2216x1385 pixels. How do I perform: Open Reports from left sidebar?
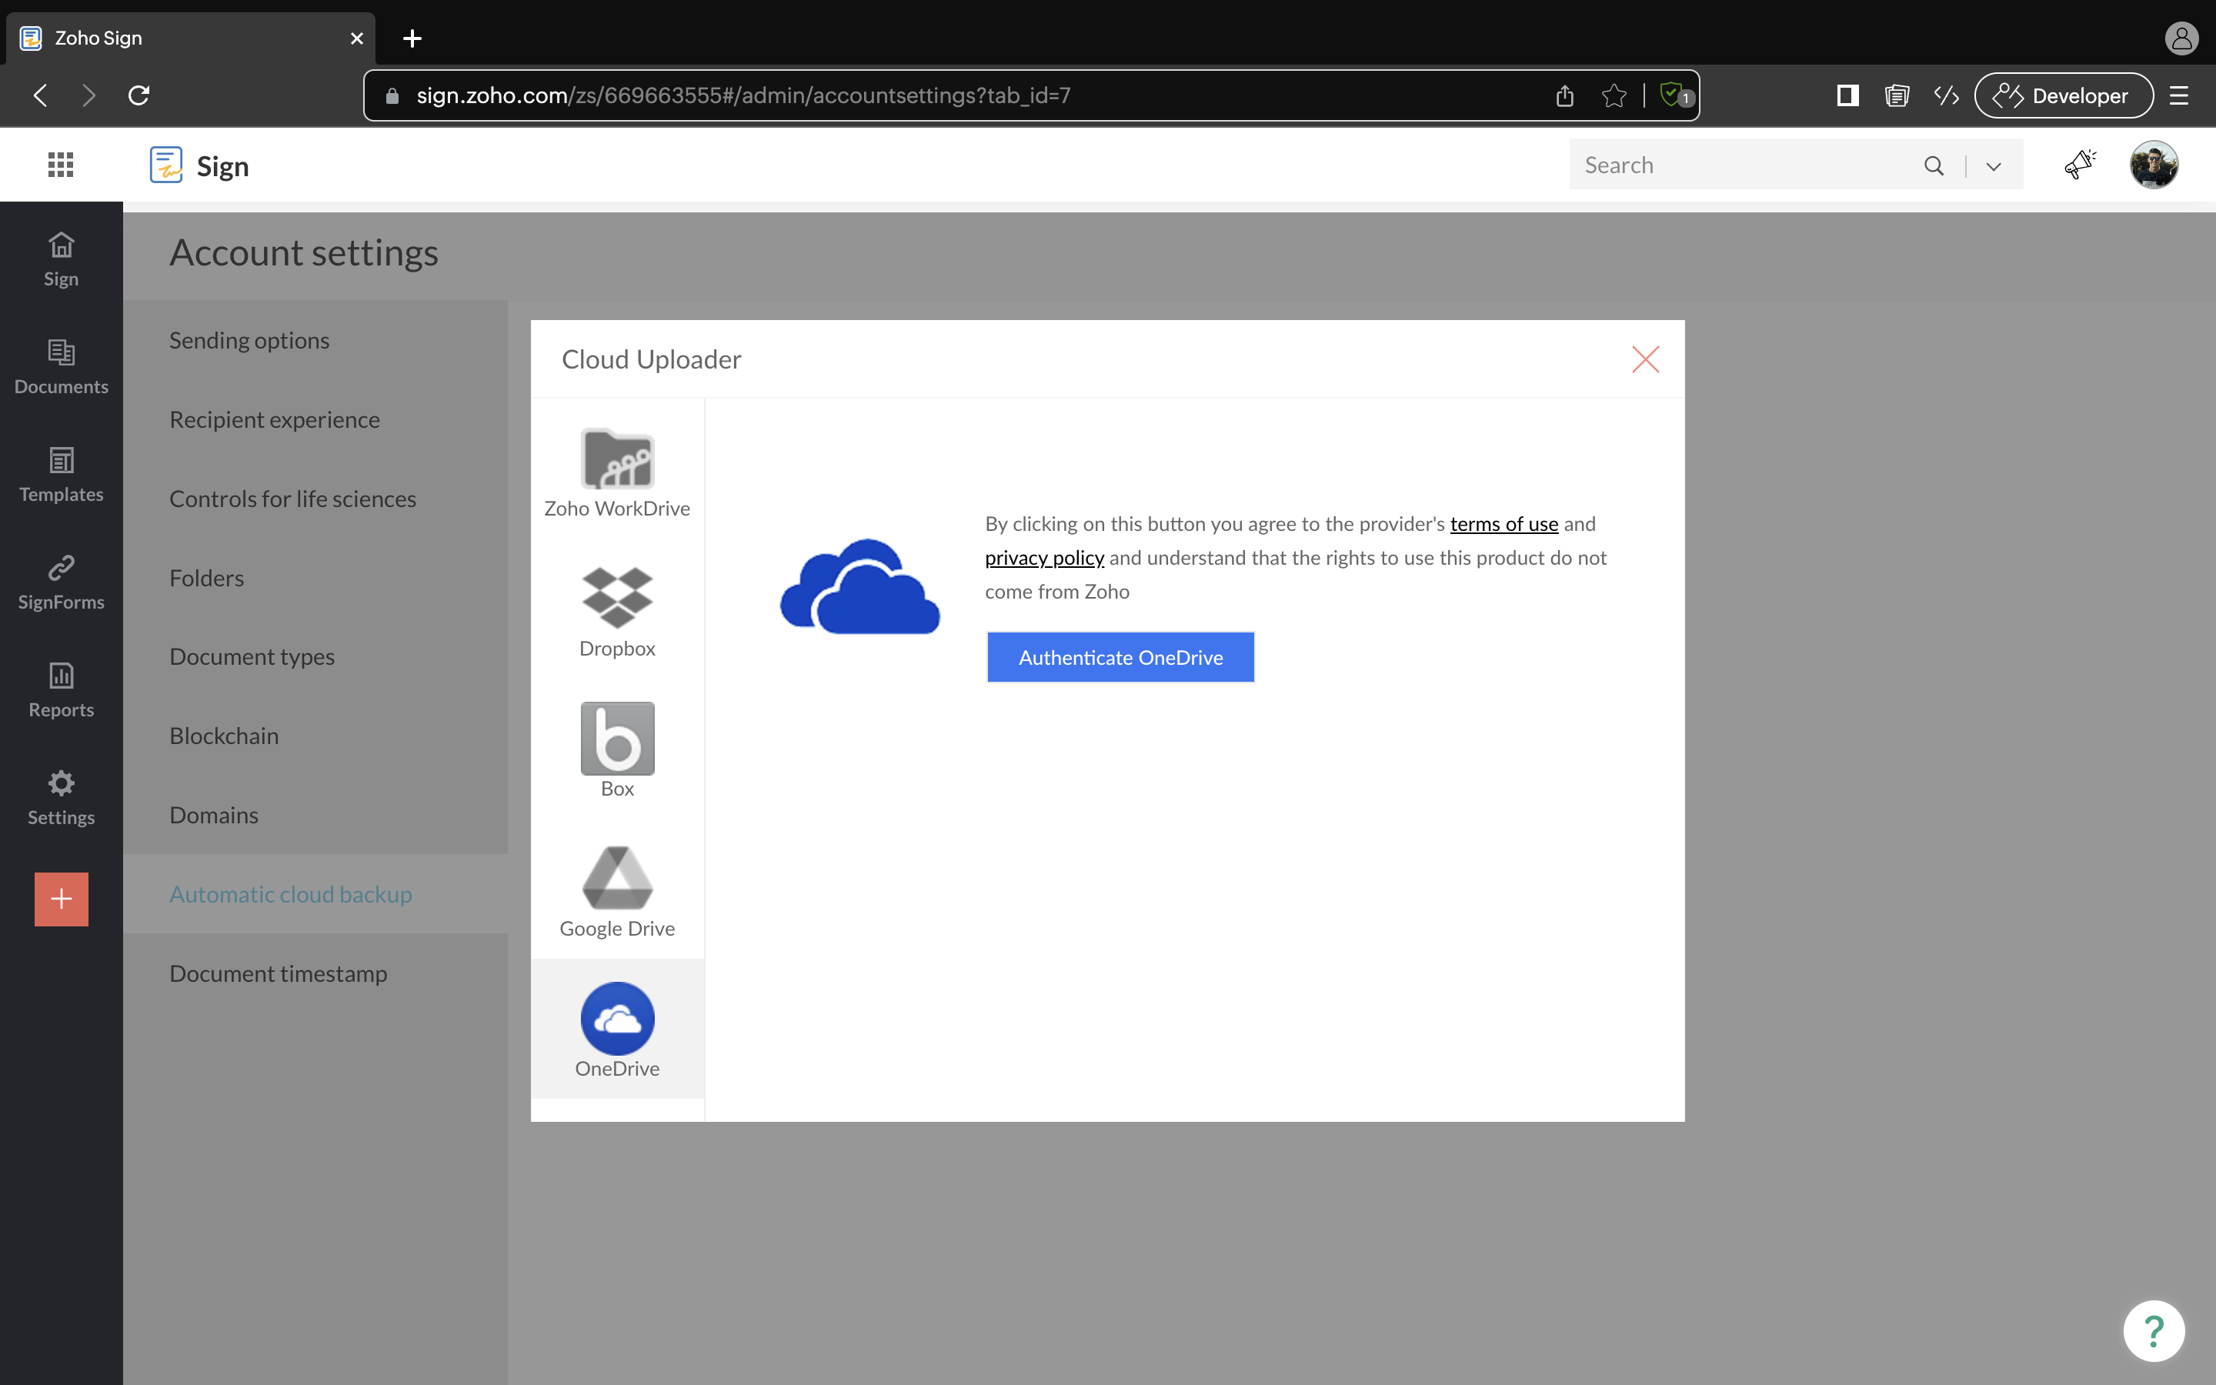pyautogui.click(x=62, y=689)
